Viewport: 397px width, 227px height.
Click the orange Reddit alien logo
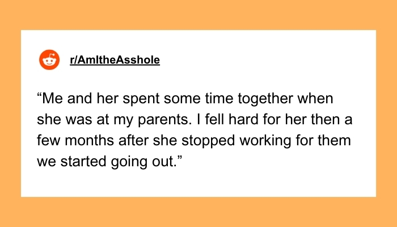[x=49, y=61]
